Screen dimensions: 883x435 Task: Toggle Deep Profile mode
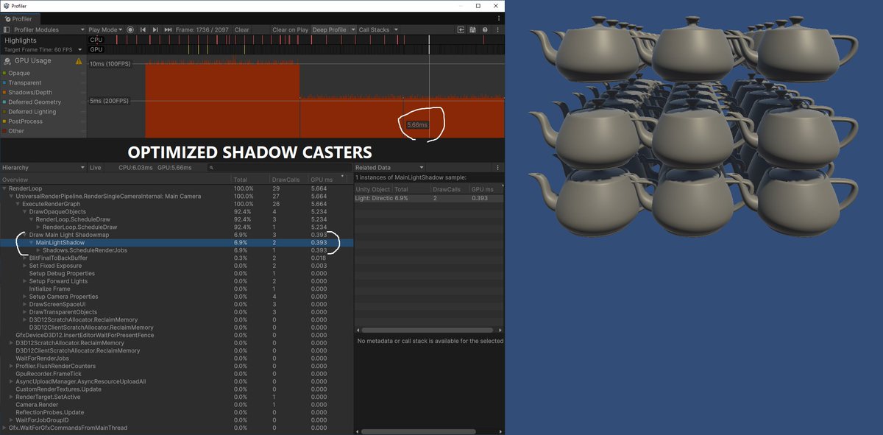tap(330, 29)
